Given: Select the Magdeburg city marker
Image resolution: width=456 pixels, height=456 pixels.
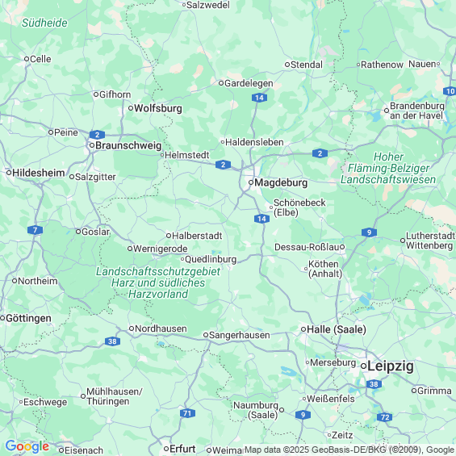Looking at the screenshot, I should (251, 182).
